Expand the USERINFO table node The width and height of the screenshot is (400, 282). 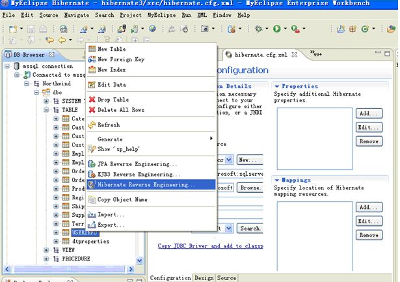[x=56, y=233]
